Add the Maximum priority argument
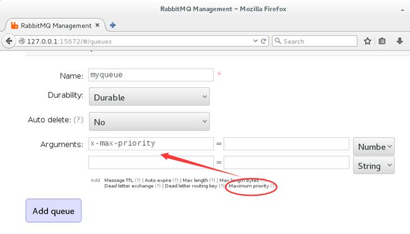This screenshot has height=234, width=410. point(249,186)
